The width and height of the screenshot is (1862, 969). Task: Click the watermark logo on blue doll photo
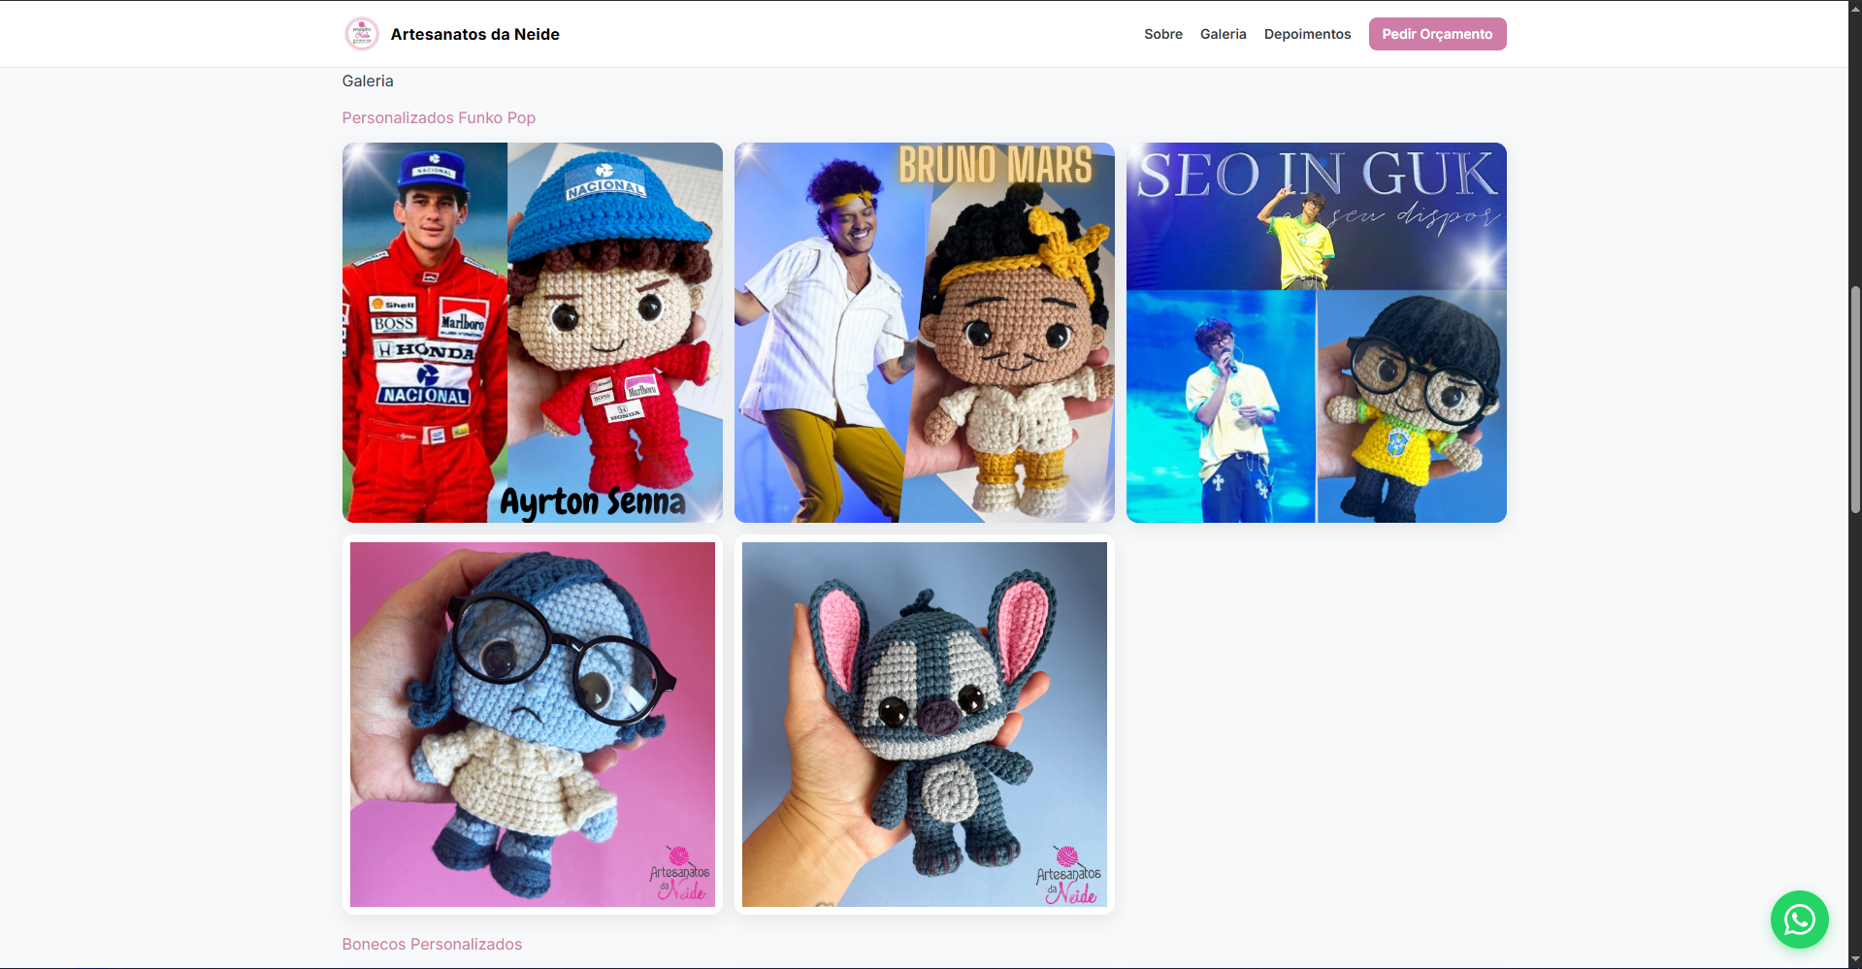tap(679, 874)
